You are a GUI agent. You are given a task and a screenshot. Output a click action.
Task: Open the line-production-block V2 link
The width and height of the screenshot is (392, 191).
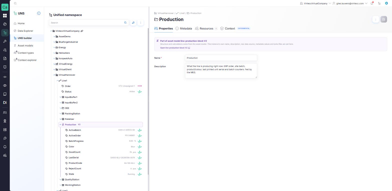175,48
